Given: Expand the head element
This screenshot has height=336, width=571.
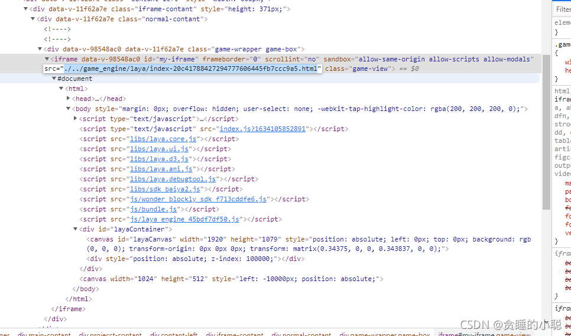Looking at the screenshot, I should pos(68,98).
